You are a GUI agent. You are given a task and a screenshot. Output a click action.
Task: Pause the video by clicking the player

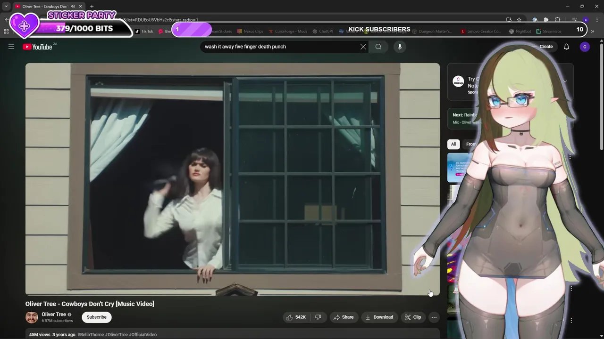tap(232, 179)
